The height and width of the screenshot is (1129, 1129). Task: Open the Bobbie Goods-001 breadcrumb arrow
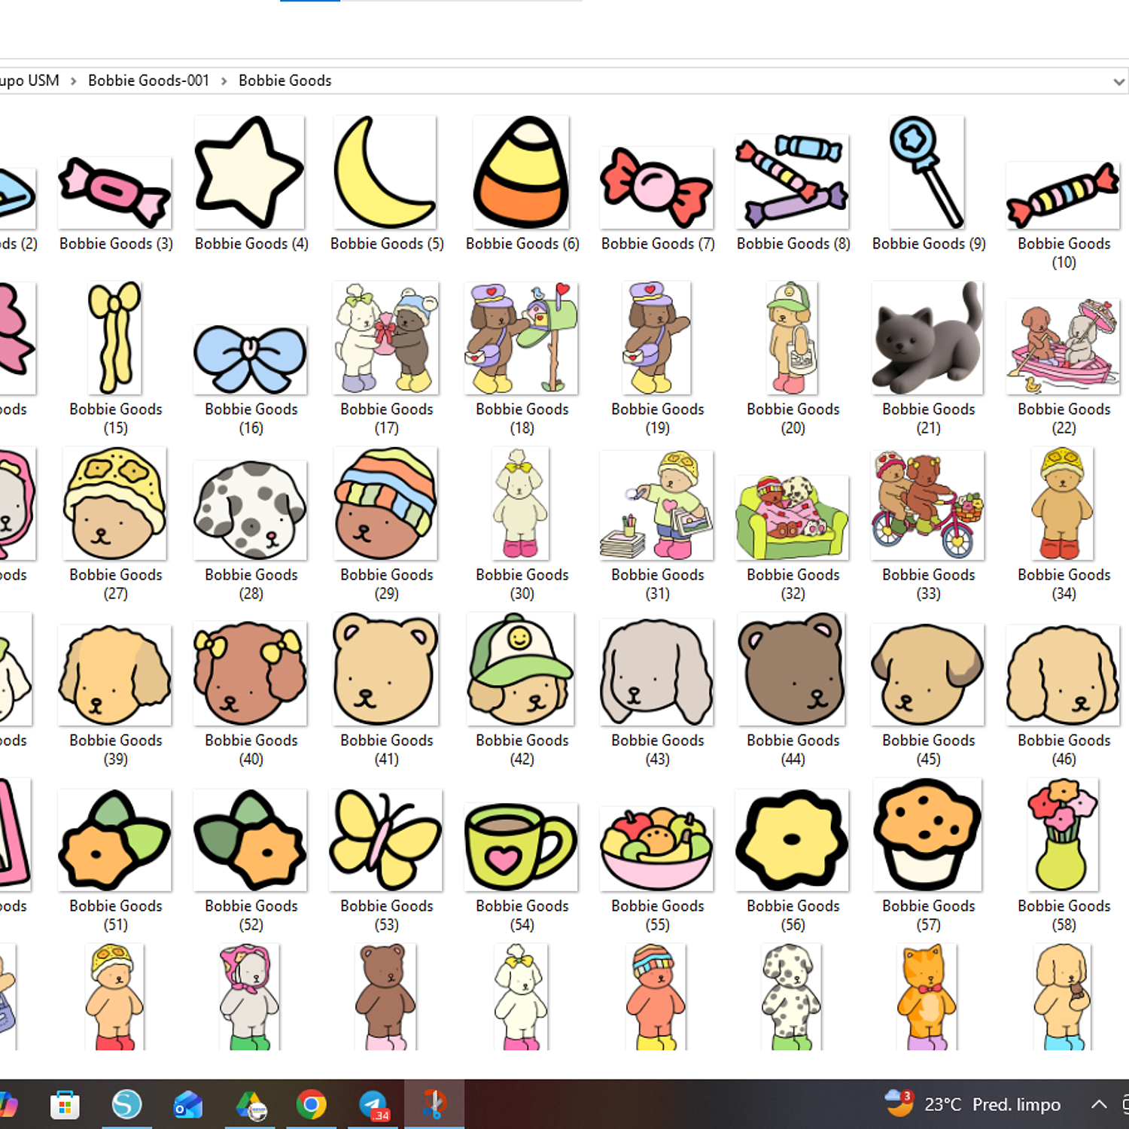coord(223,81)
